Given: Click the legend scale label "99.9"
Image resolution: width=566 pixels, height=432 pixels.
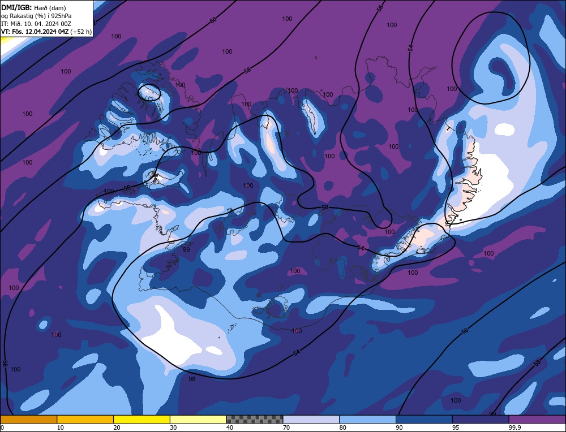Looking at the screenshot, I should click(x=514, y=427).
